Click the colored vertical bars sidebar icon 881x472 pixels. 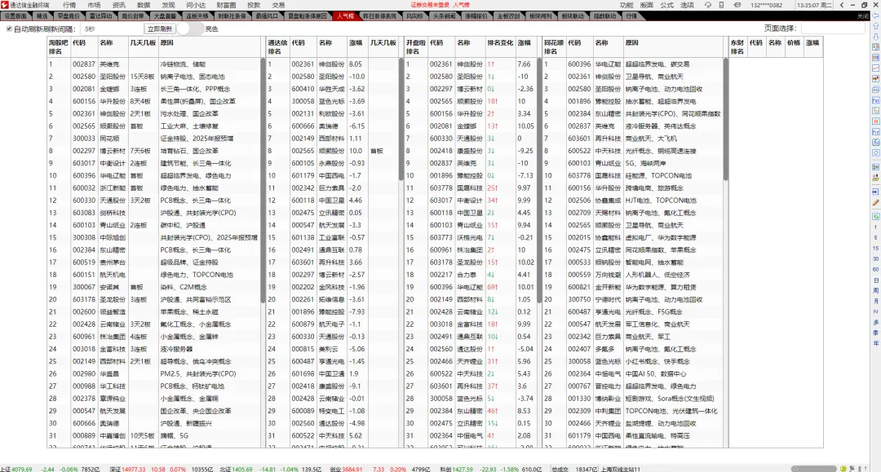click(x=875, y=57)
